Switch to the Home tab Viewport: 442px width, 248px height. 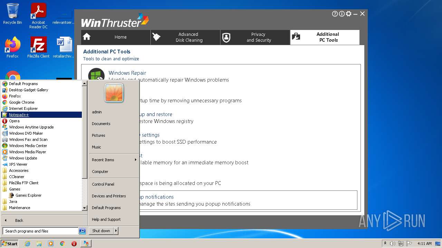pyautogui.click(x=116, y=37)
